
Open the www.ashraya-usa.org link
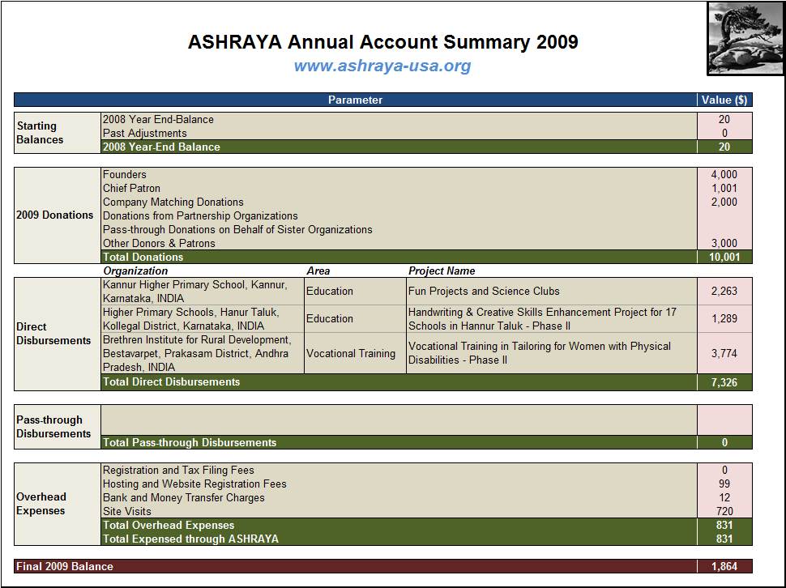point(382,66)
